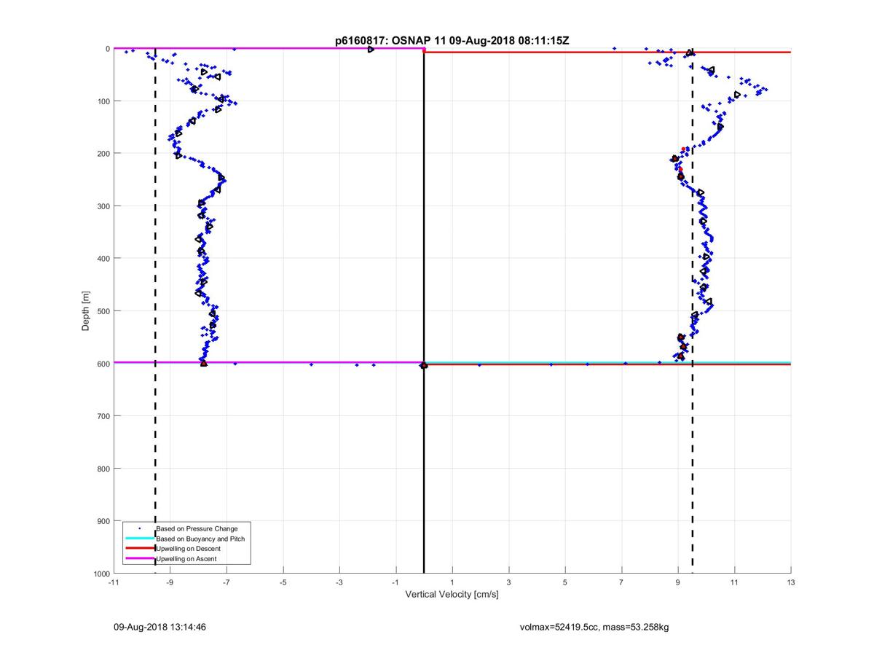This screenshot has width=874, height=645.
Task: Click depth axis tick label '500'
Action: click(103, 311)
